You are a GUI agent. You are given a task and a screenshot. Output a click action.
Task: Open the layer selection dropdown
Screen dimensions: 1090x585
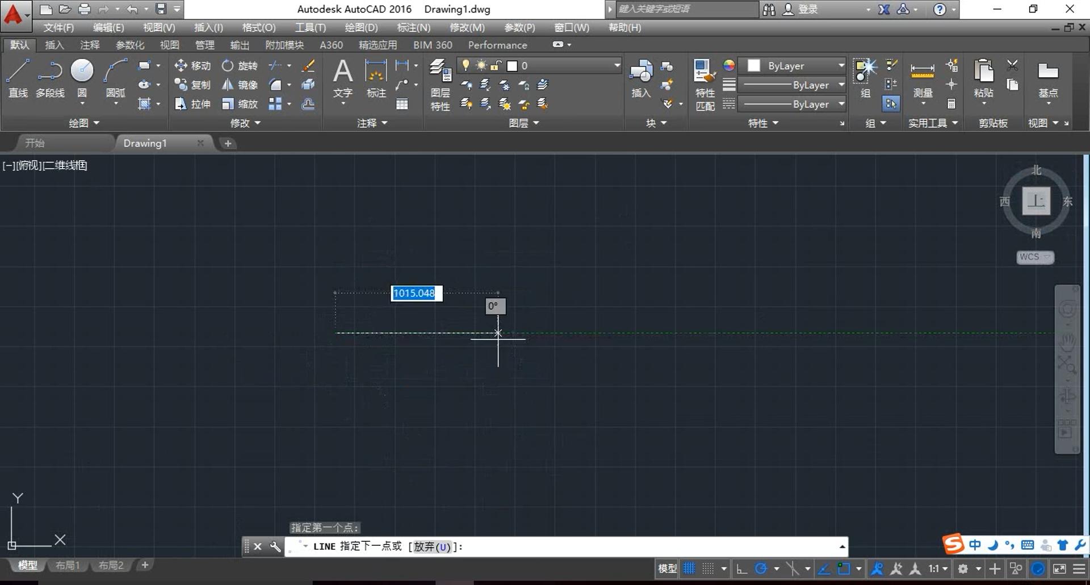click(x=617, y=66)
